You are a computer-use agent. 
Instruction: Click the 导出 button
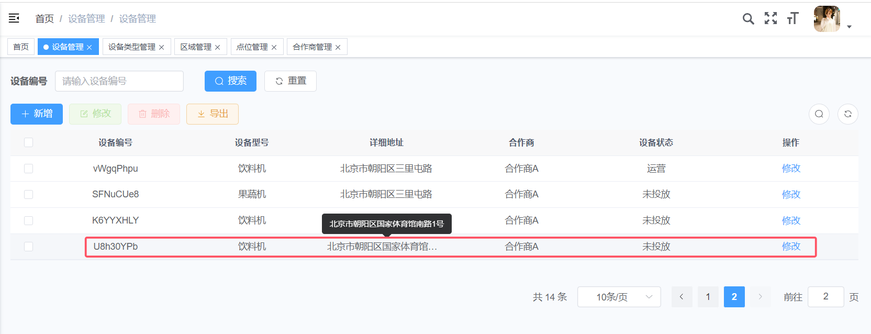click(213, 114)
